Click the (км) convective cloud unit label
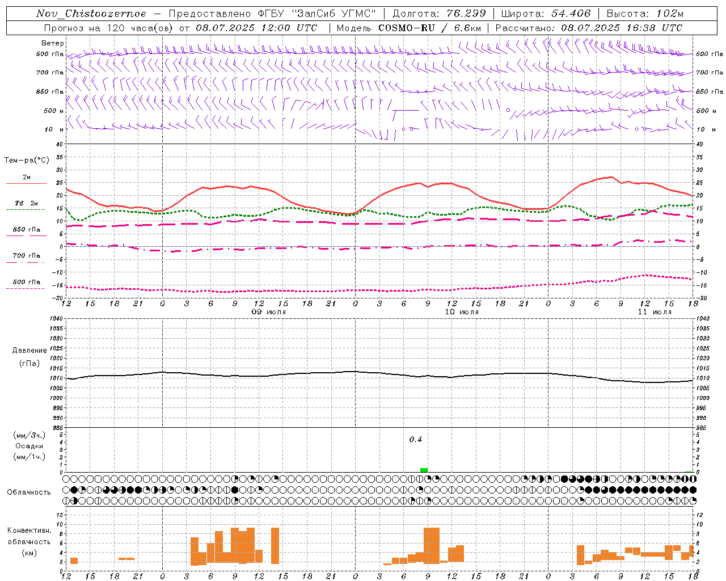The height and width of the screenshot is (581, 726). pos(29,553)
